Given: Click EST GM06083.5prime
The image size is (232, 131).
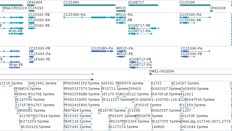Looking at the screenshot, I should pos(31,111).
